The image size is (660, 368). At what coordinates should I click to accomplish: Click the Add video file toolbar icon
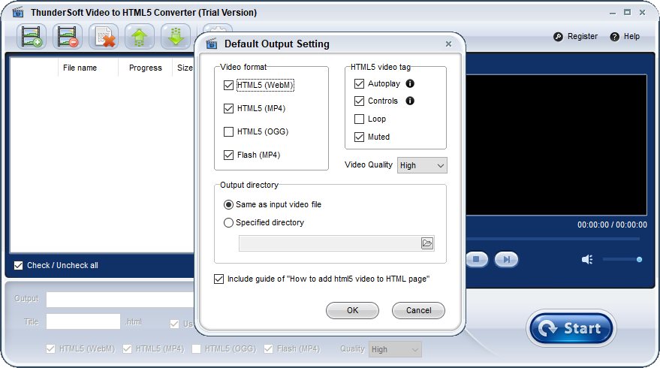[32, 37]
